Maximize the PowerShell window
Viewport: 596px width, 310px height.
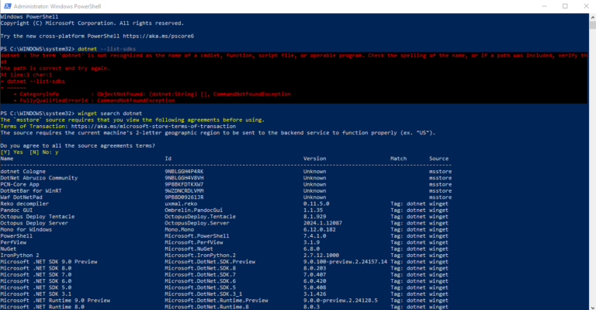(x=565, y=6)
